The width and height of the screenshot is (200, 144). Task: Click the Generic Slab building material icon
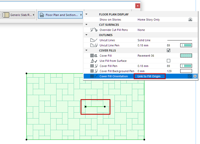coord(6,15)
